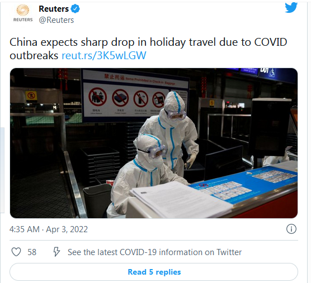Click the gray REUTERS wordmark under the logo
Viewport: 311px width, 283px height.
point(23,20)
